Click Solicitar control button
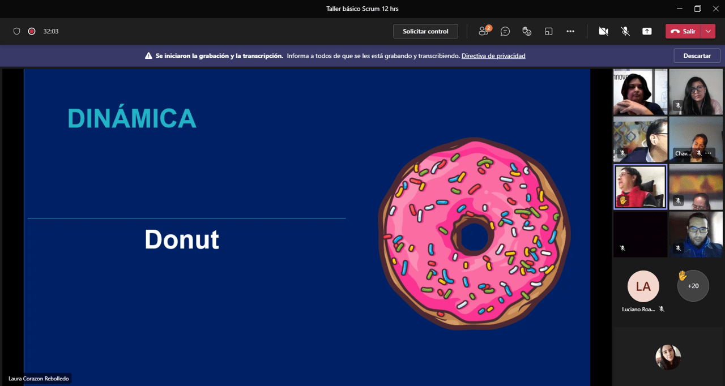The height and width of the screenshot is (386, 725). [425, 32]
